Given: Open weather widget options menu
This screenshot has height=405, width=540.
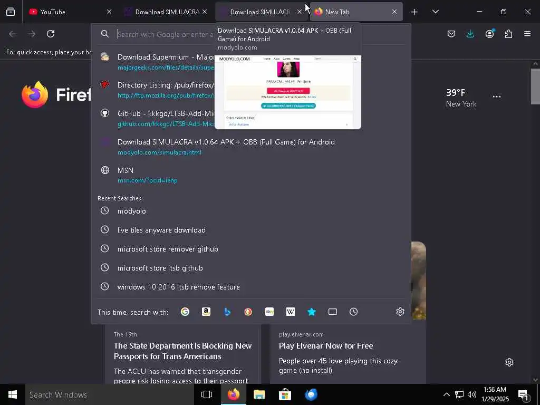Looking at the screenshot, I should [497, 97].
